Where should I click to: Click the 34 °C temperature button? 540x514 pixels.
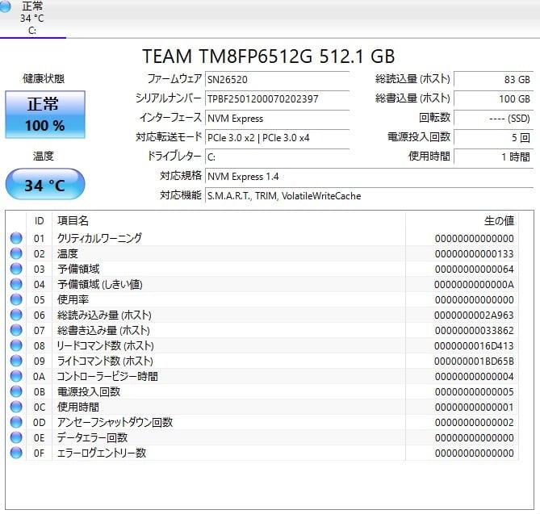pyautogui.click(x=44, y=185)
